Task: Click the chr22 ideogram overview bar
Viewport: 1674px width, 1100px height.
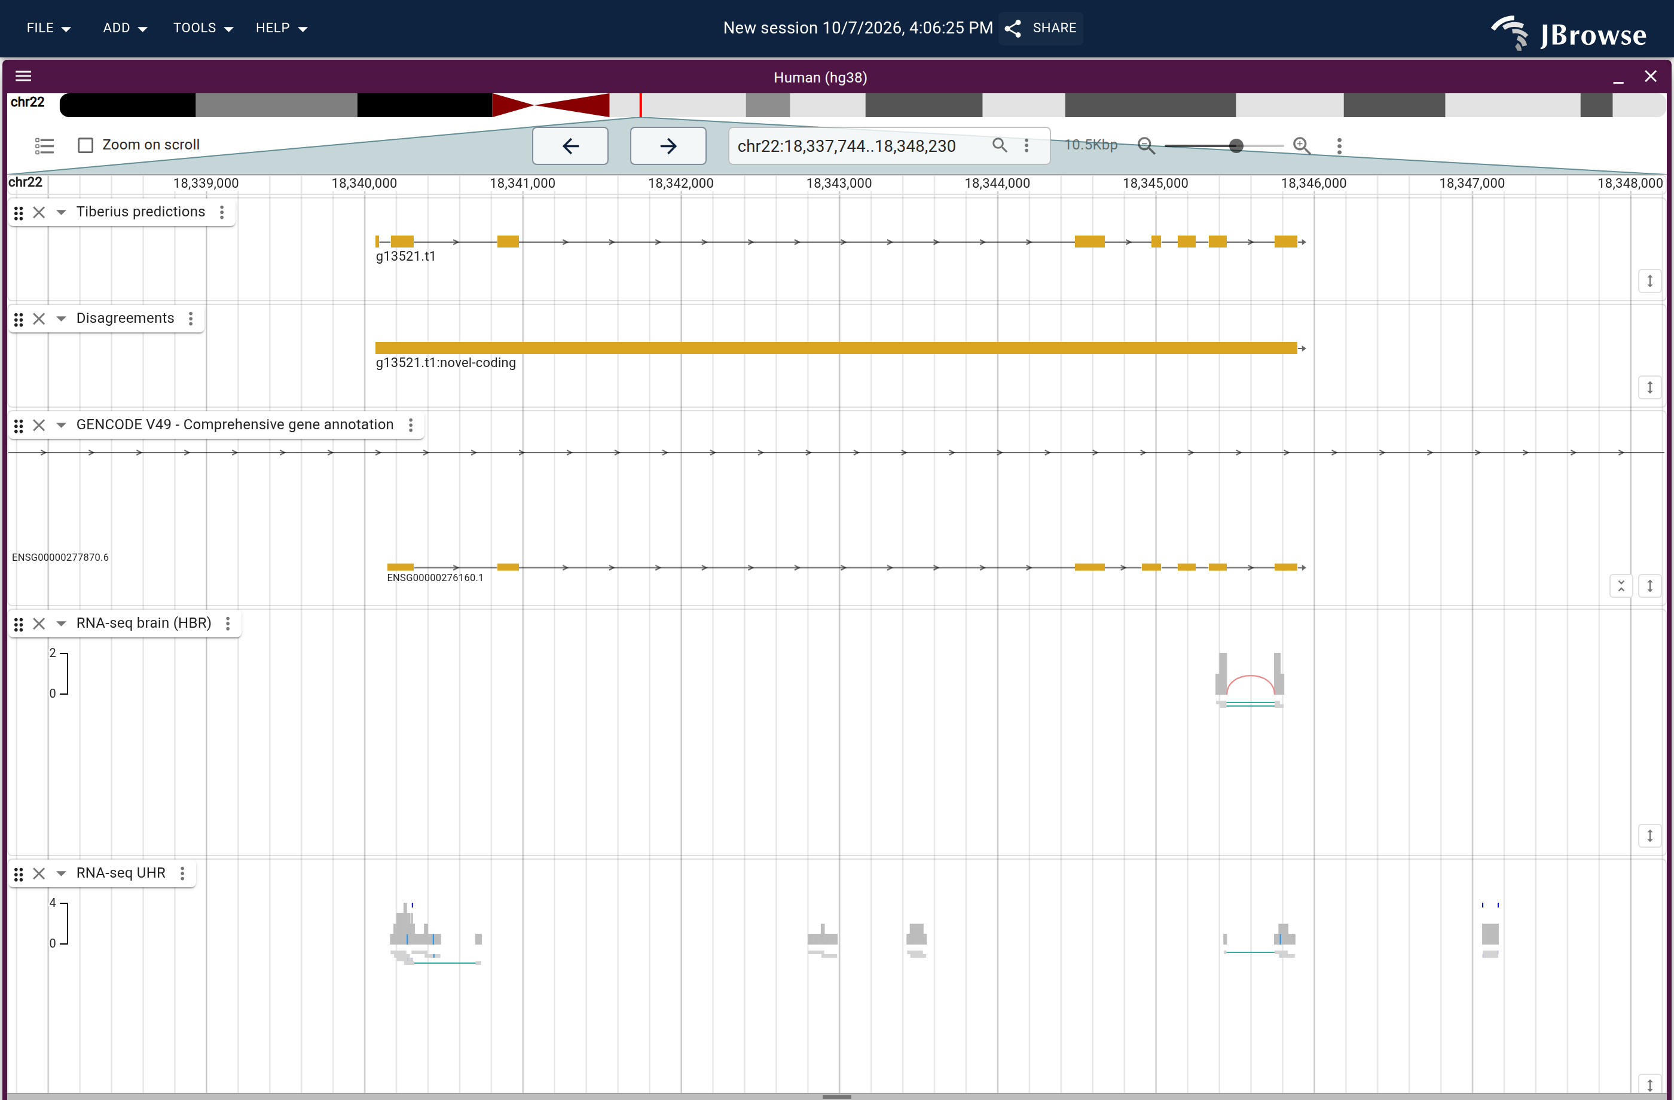Action: point(862,105)
